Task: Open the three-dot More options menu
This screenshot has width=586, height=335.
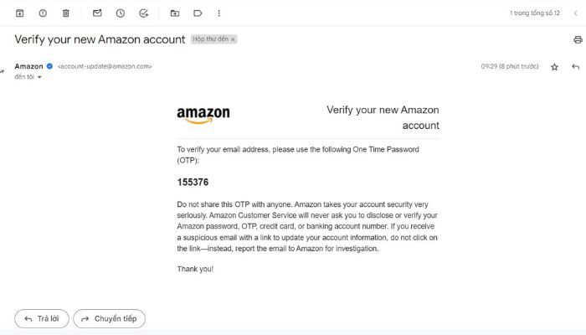Action: tap(219, 13)
